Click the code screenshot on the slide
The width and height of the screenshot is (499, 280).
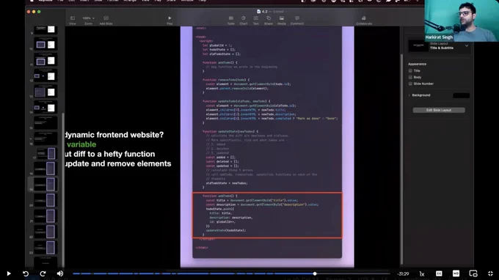(267, 142)
